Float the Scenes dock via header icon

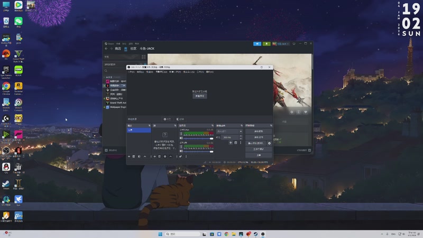(x=150, y=125)
